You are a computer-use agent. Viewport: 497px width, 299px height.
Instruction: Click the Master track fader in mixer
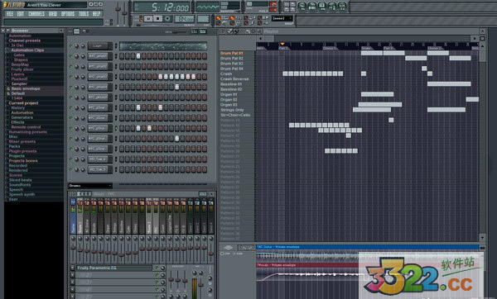(73, 249)
